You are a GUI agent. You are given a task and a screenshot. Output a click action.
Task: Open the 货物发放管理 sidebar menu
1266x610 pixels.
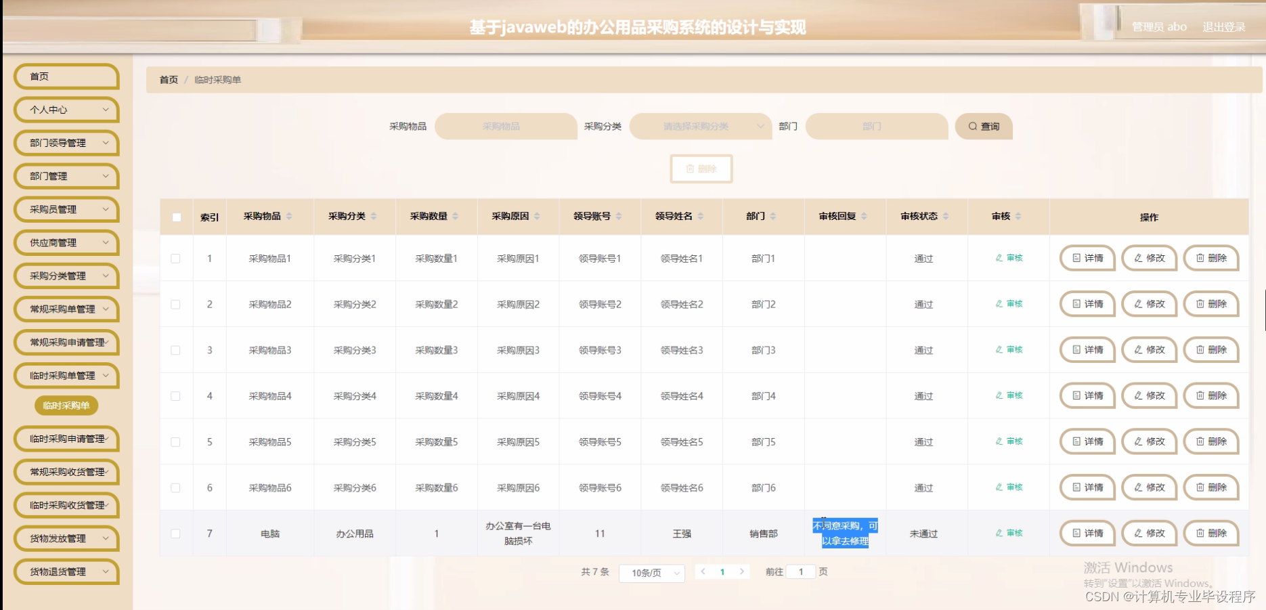[66, 538]
